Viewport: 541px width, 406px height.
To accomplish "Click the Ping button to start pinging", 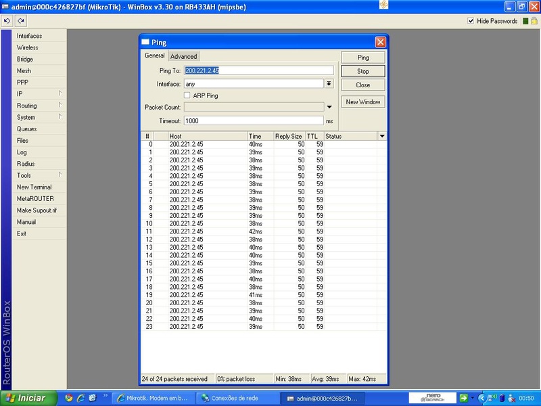I will tap(363, 58).
